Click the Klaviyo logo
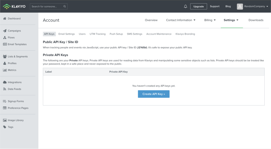The image size is (271, 149). (x=14, y=6)
